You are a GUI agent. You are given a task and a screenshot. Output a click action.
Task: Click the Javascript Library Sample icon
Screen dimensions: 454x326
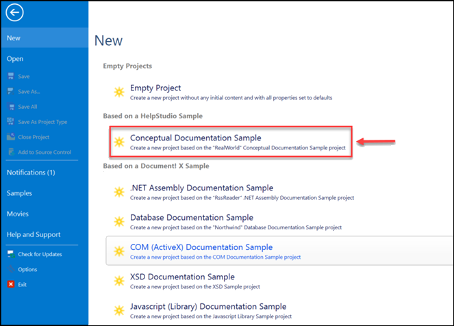pos(118,310)
